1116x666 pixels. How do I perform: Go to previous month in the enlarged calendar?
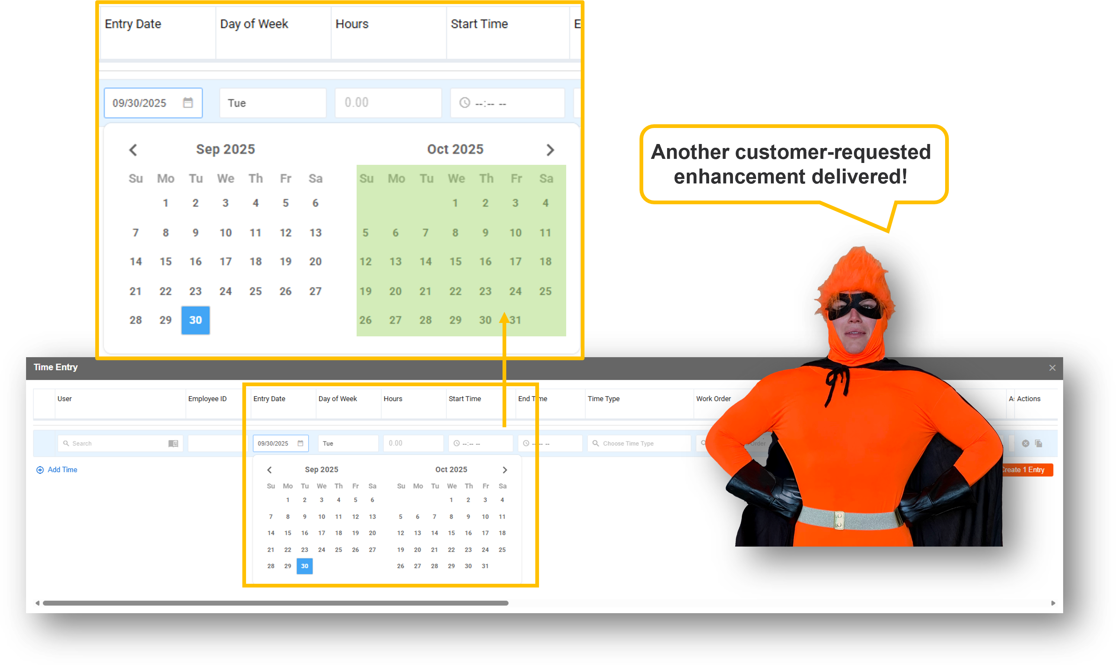click(133, 150)
